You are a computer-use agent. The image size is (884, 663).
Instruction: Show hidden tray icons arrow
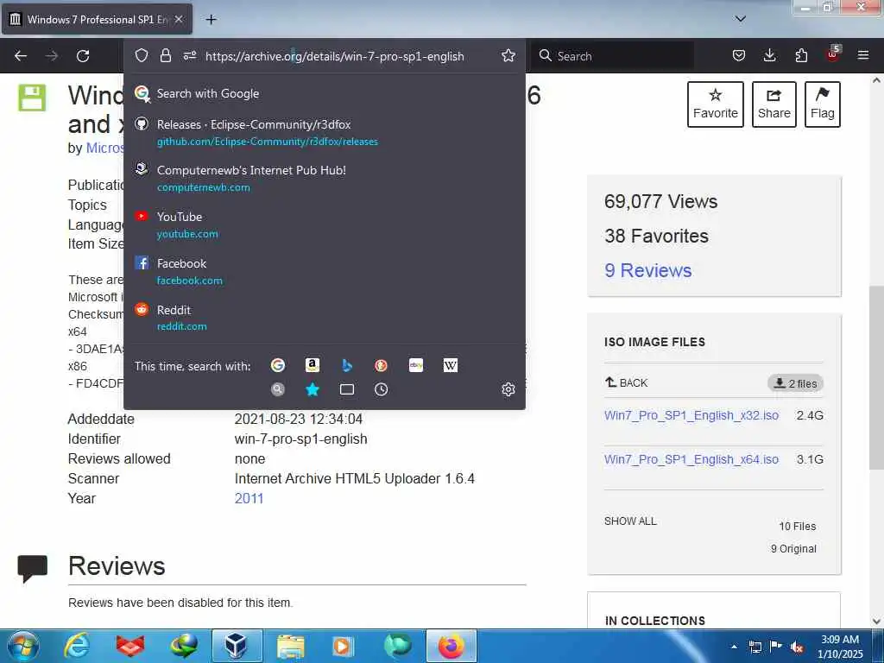coord(734,647)
